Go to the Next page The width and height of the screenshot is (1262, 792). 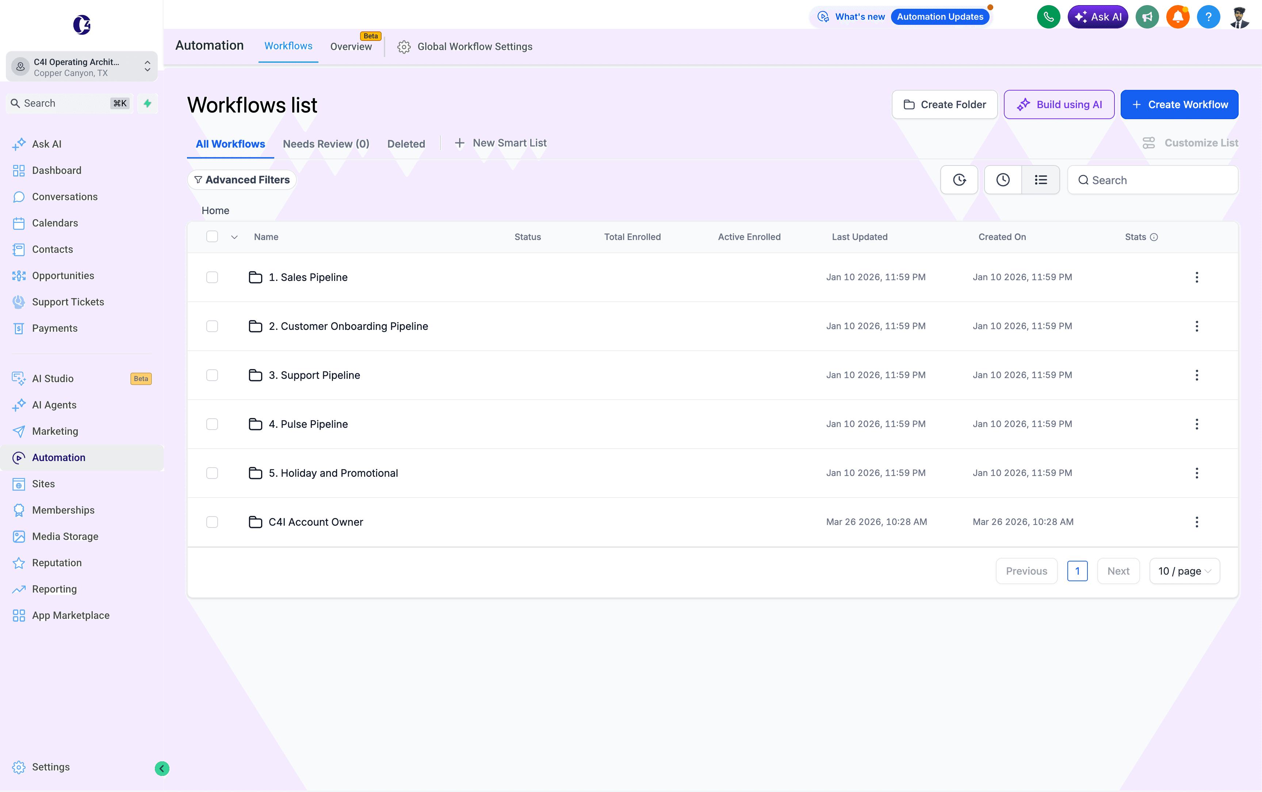[x=1118, y=571]
